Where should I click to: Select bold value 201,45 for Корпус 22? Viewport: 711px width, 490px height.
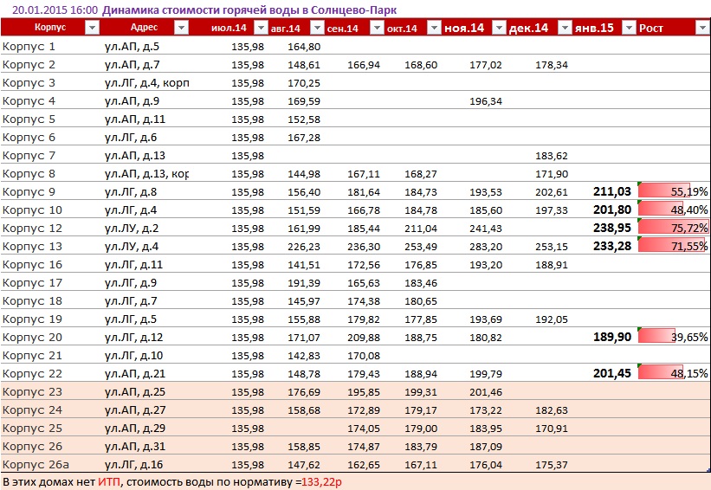tap(612, 373)
